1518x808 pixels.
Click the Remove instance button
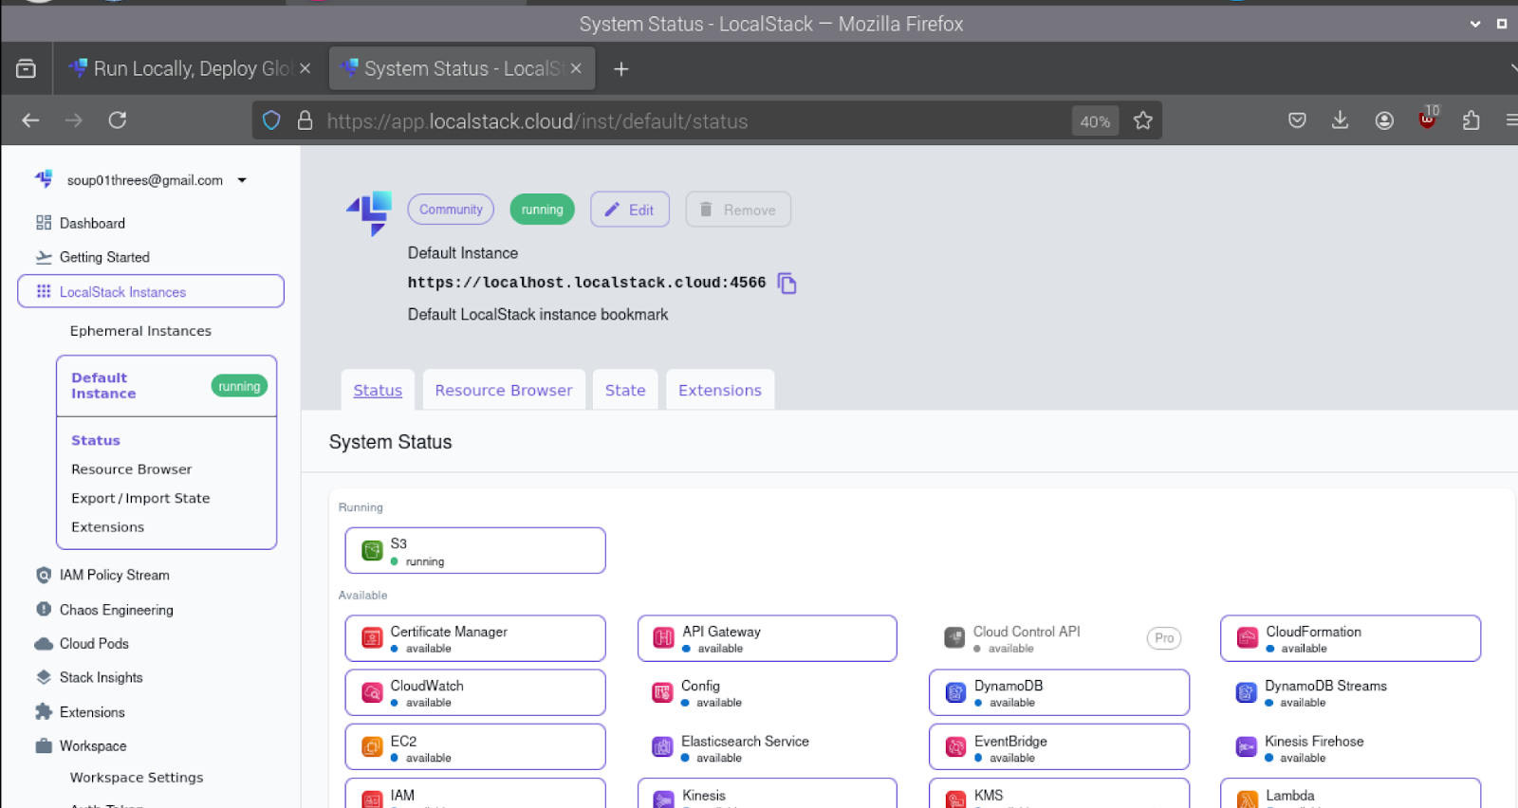coord(738,210)
